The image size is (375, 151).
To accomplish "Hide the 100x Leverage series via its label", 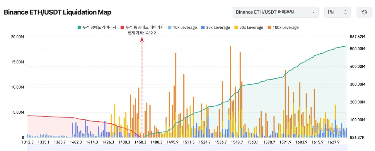I will [x=285, y=27].
